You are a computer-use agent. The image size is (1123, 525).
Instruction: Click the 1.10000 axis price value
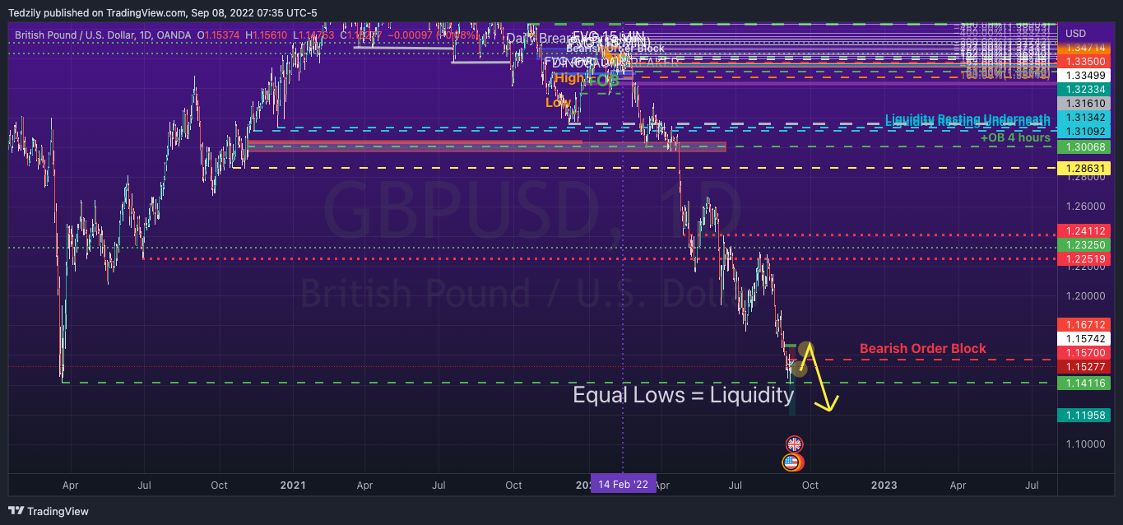point(1084,444)
